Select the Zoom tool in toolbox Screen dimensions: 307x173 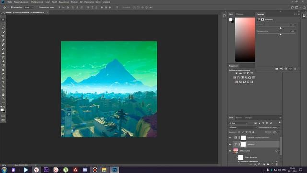tap(3, 99)
